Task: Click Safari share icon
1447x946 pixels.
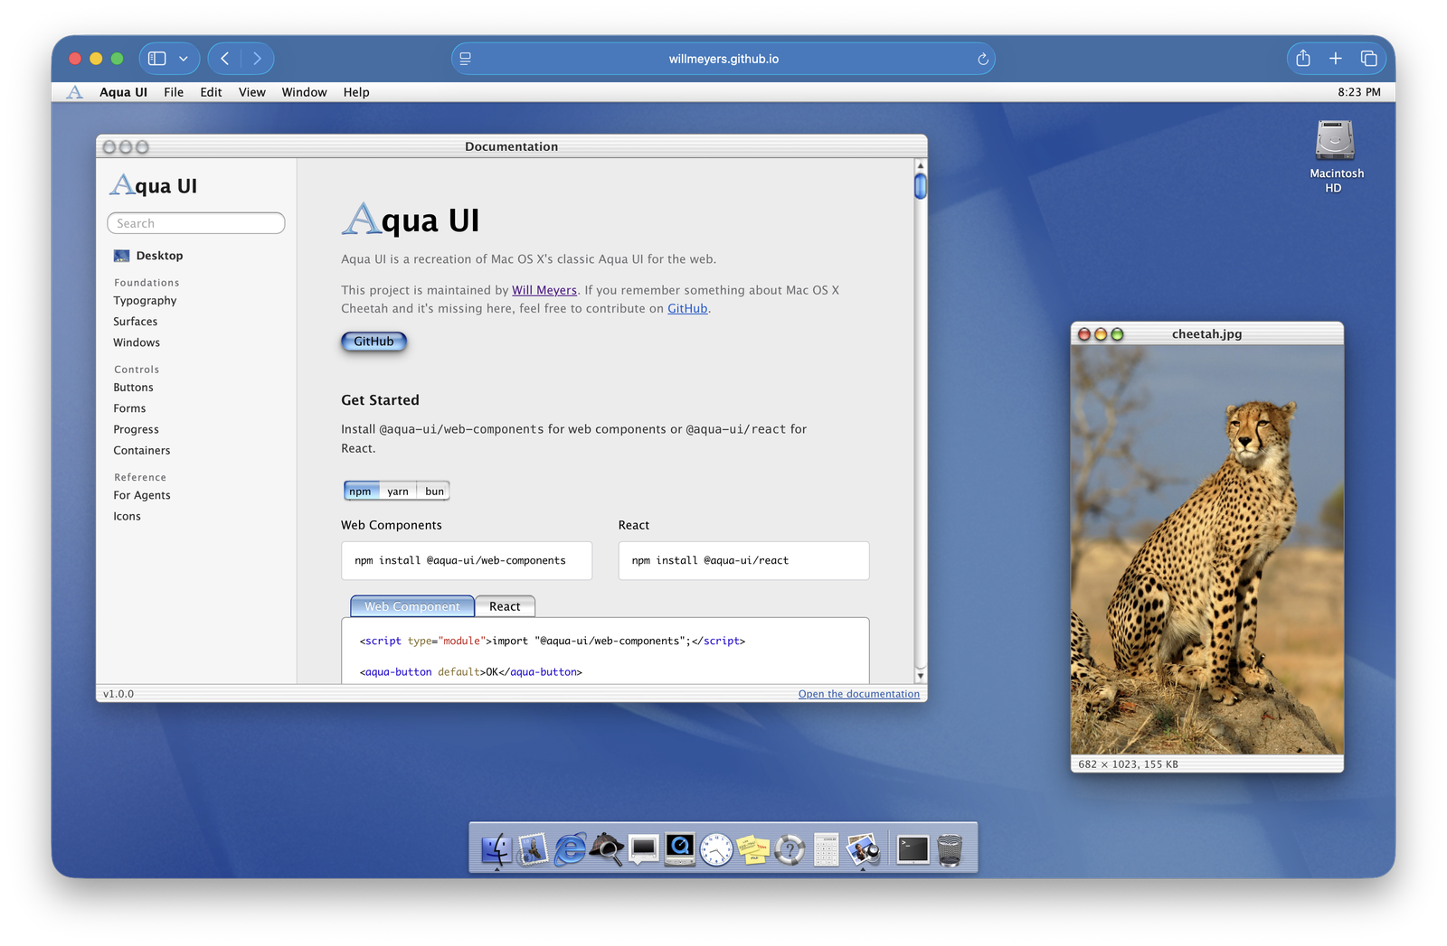Action: [x=1302, y=59]
